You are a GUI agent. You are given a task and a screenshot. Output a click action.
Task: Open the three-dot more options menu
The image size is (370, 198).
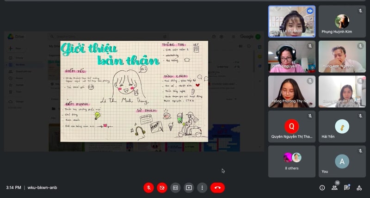[x=202, y=187]
